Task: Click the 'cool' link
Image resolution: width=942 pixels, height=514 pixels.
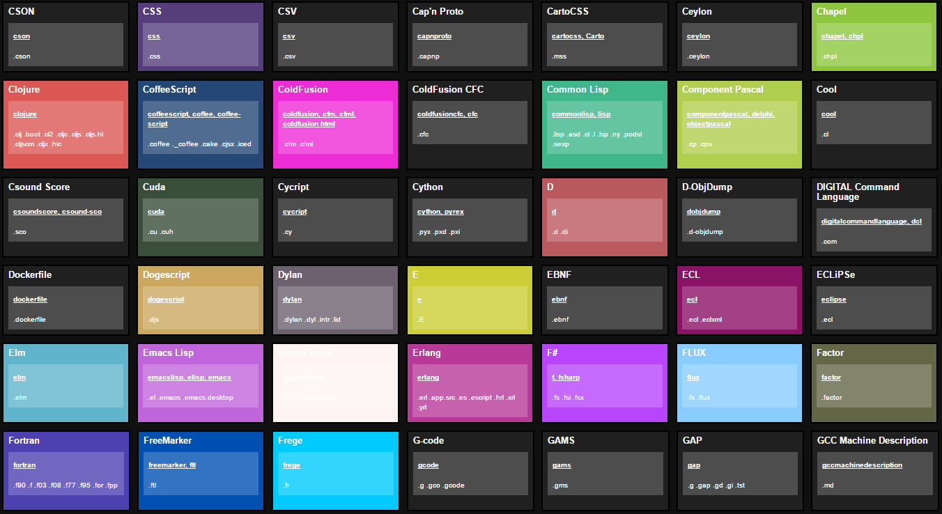Action: click(x=828, y=114)
